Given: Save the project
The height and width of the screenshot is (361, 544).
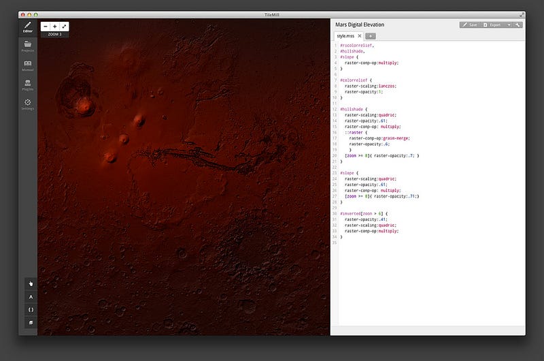Looking at the screenshot, I should point(470,25).
